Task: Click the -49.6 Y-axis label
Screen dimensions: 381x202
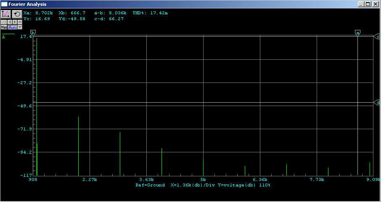Action: (x=24, y=106)
